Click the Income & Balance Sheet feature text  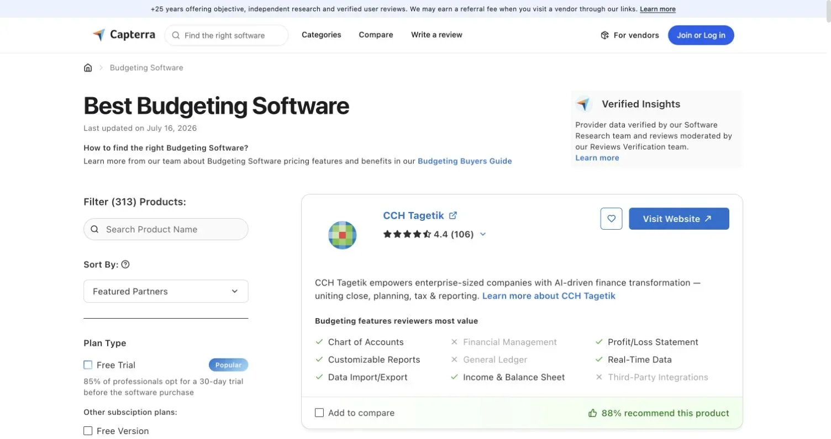point(514,377)
